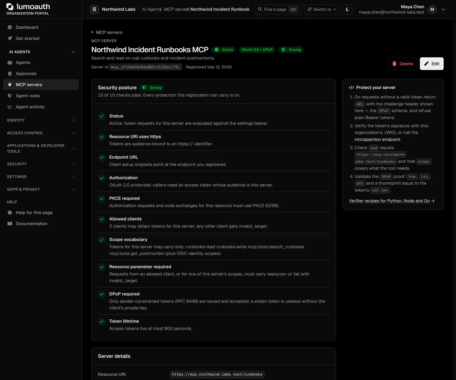Open the Documentation sidebar page
This screenshot has height=380, width=456.
41,224
